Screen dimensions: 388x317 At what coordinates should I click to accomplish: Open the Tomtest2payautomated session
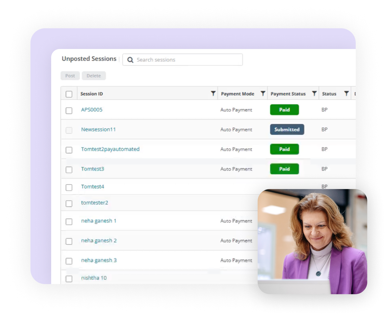(110, 149)
